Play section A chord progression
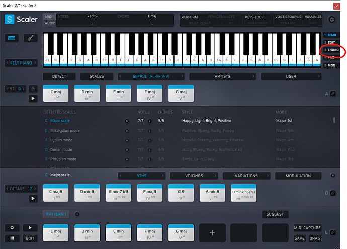347x249 pixels. pyautogui.click(x=33, y=98)
